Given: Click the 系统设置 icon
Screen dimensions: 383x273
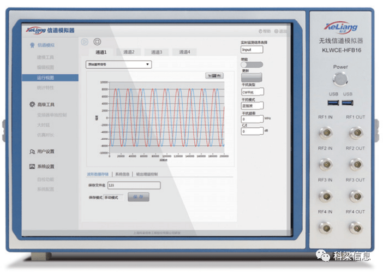Looking at the screenshot, I should click(32, 167).
